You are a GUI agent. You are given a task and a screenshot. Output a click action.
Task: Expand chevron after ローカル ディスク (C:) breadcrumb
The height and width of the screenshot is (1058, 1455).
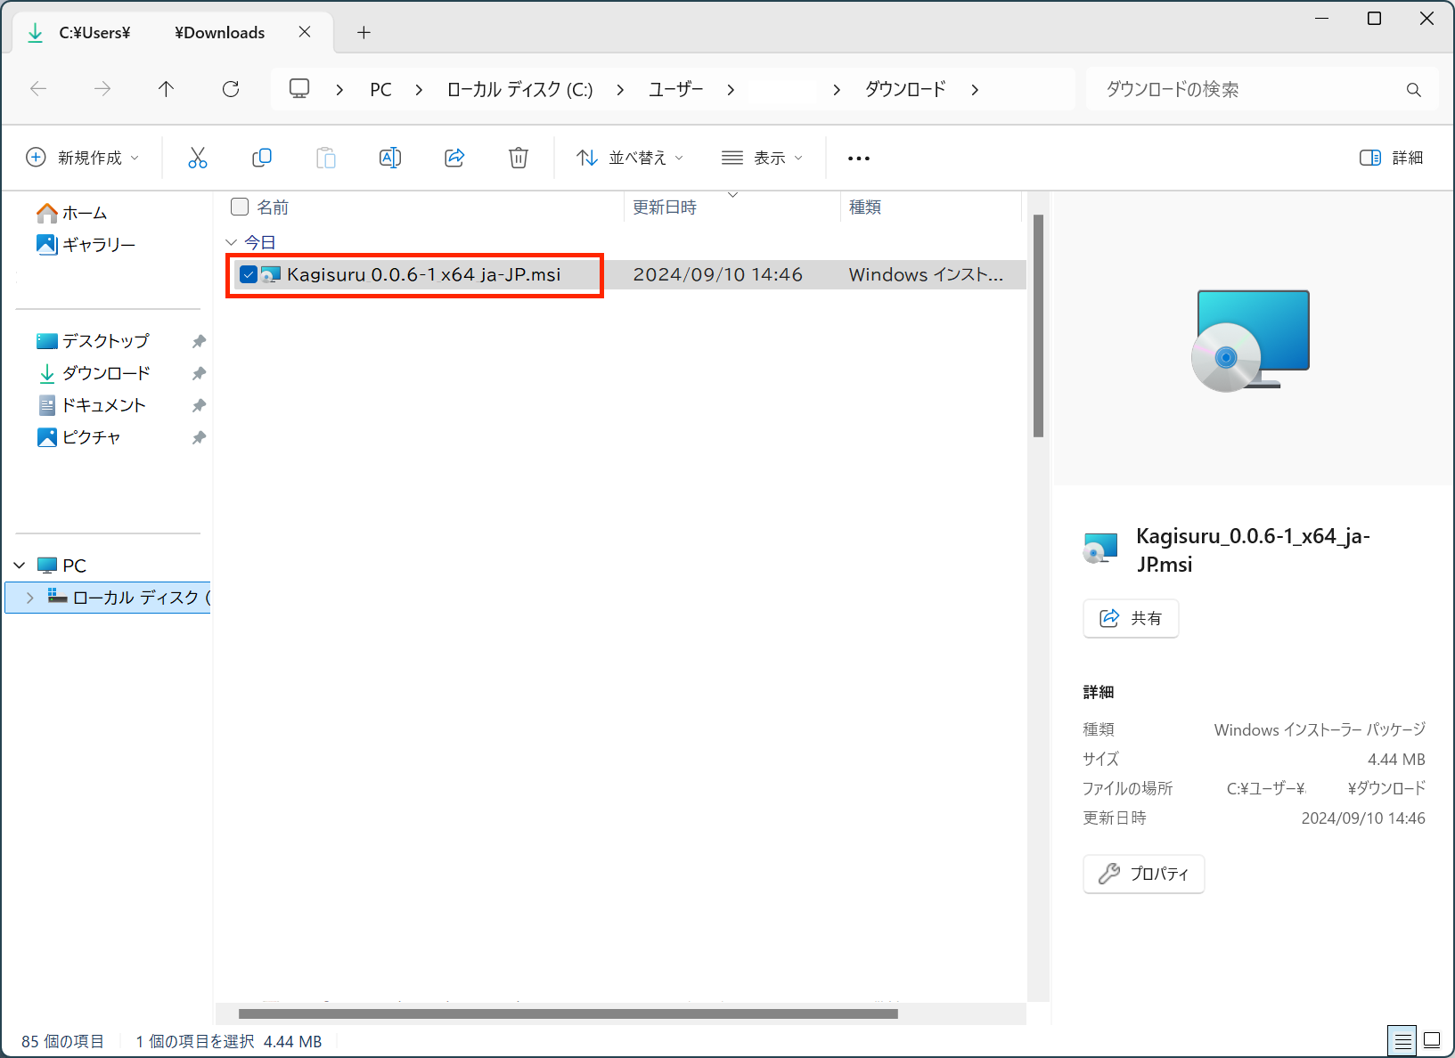click(x=620, y=90)
